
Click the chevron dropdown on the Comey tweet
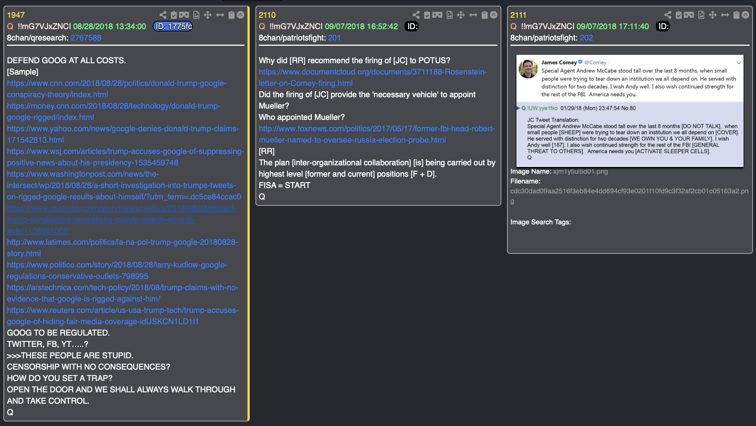point(738,62)
